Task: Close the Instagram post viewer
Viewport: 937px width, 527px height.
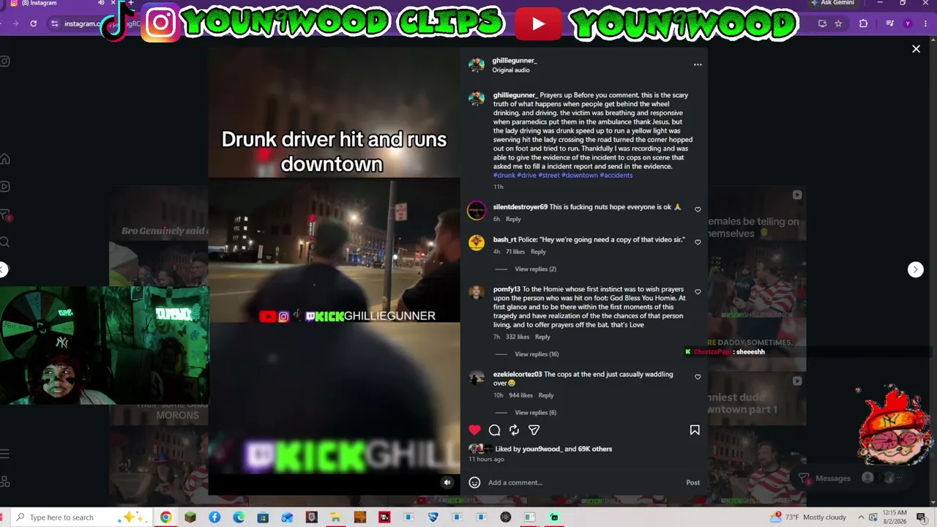Action: click(x=916, y=49)
